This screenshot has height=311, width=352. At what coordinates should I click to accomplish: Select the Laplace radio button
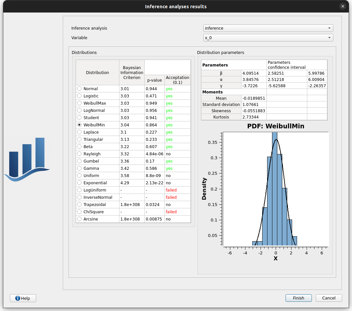point(79,132)
